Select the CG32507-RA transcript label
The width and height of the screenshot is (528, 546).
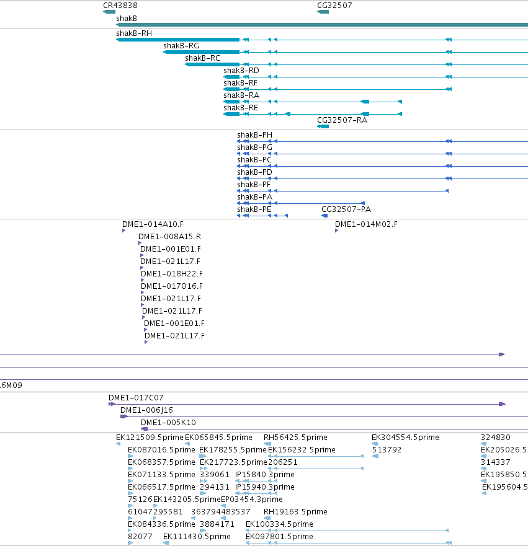pyautogui.click(x=342, y=120)
